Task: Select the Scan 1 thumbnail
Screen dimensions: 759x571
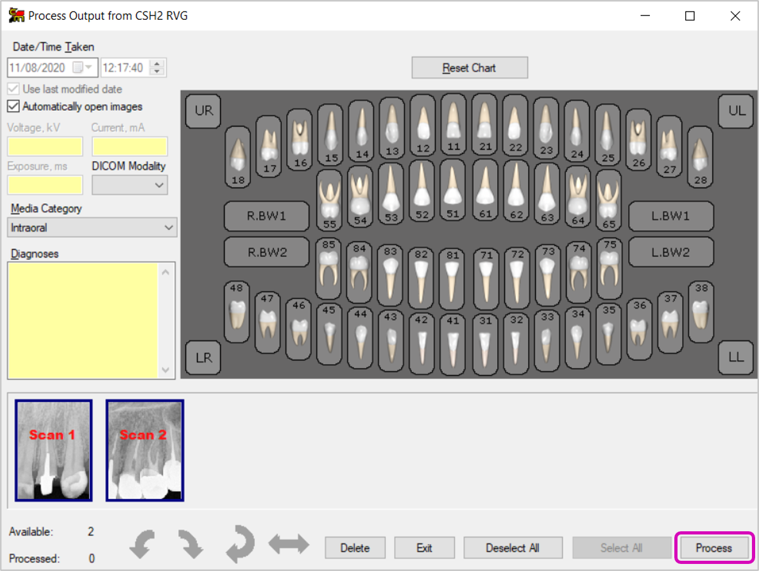Action: [54, 450]
